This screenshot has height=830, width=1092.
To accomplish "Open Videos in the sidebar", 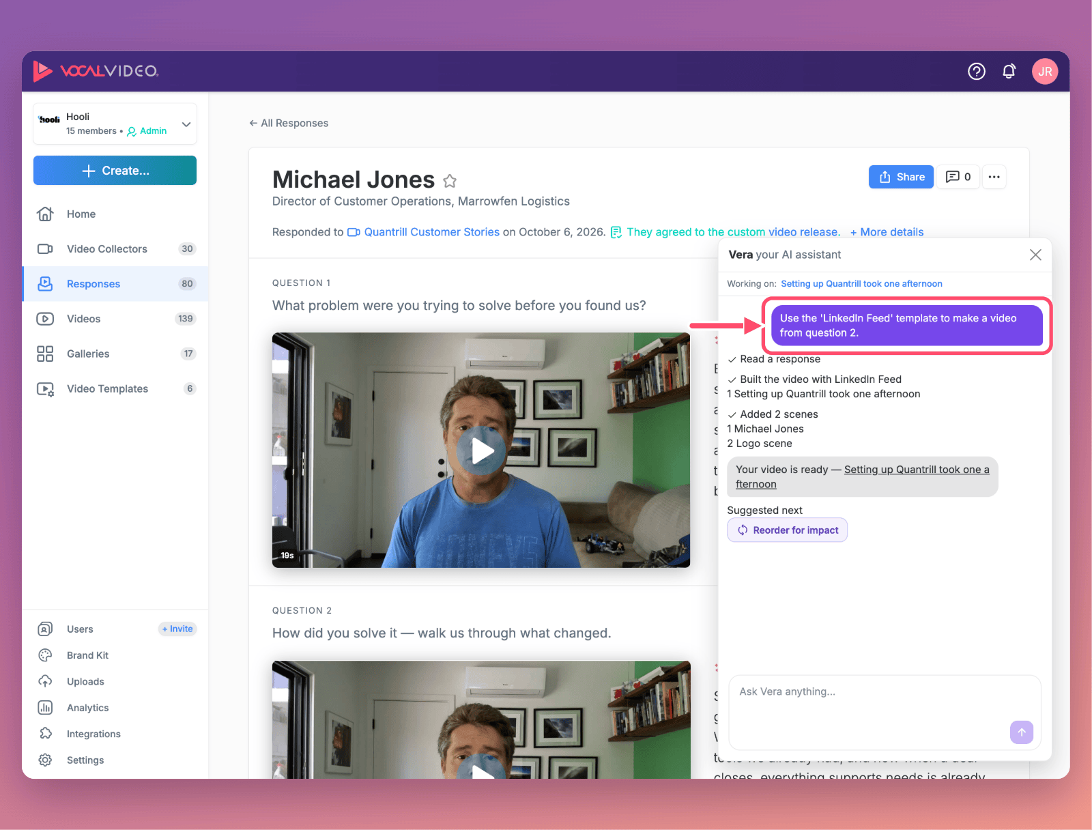I will pyautogui.click(x=115, y=319).
